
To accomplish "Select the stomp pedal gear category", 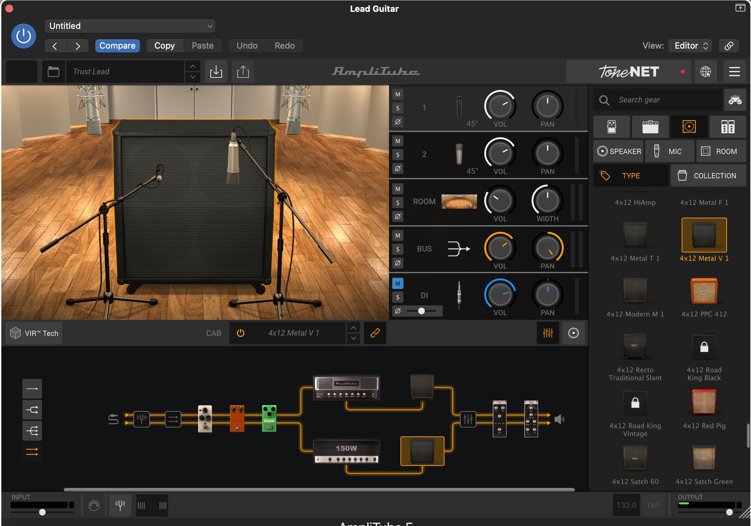I will click(x=611, y=126).
